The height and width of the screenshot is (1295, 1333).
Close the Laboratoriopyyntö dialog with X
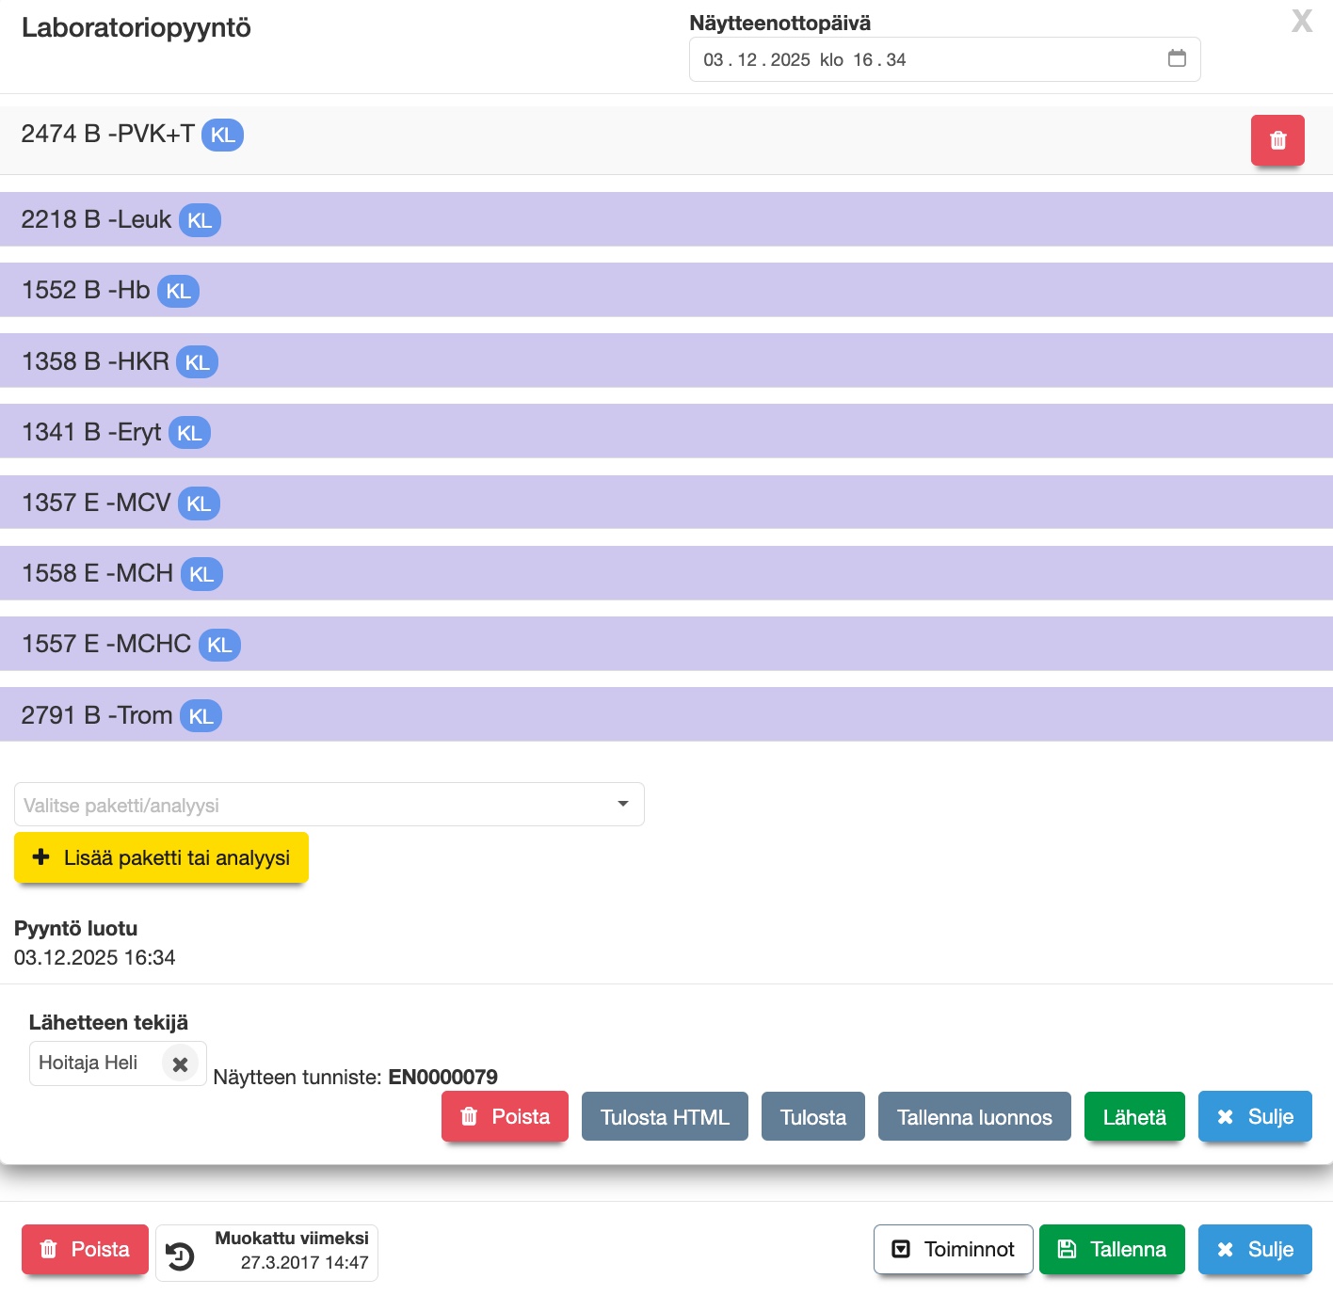pos(1301,21)
